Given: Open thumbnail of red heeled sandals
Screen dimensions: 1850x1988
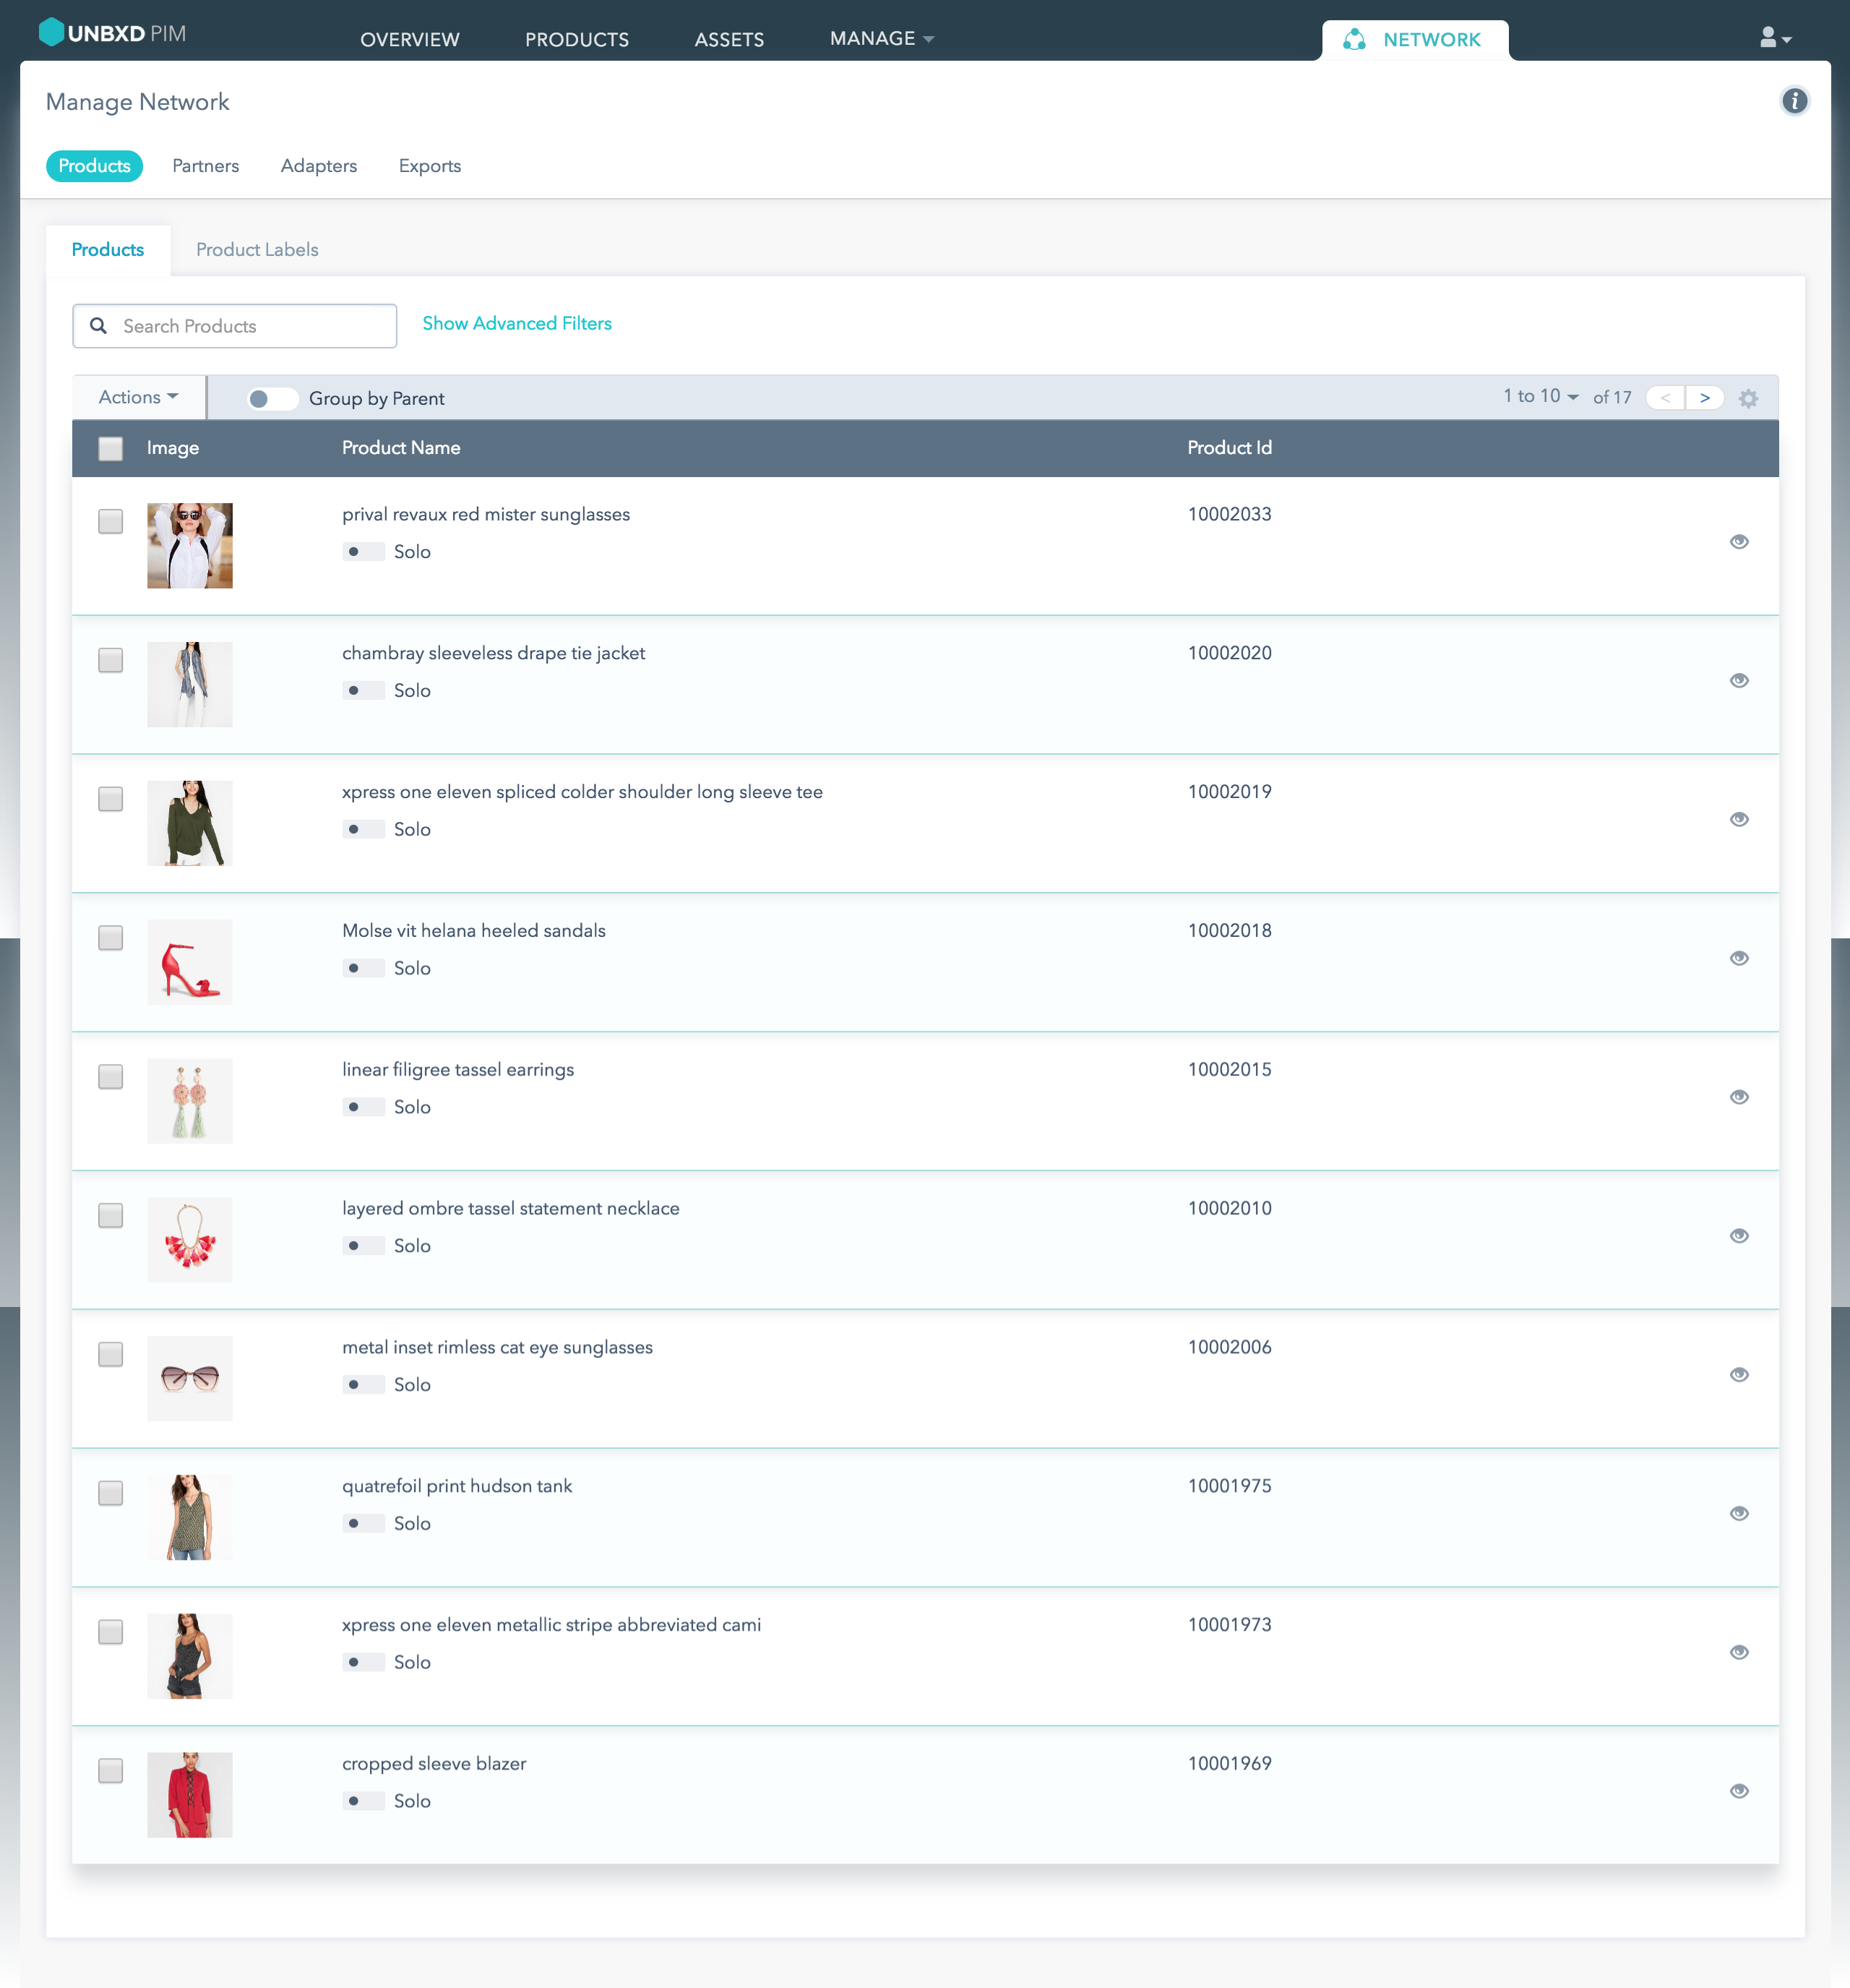Looking at the screenshot, I should (190, 963).
